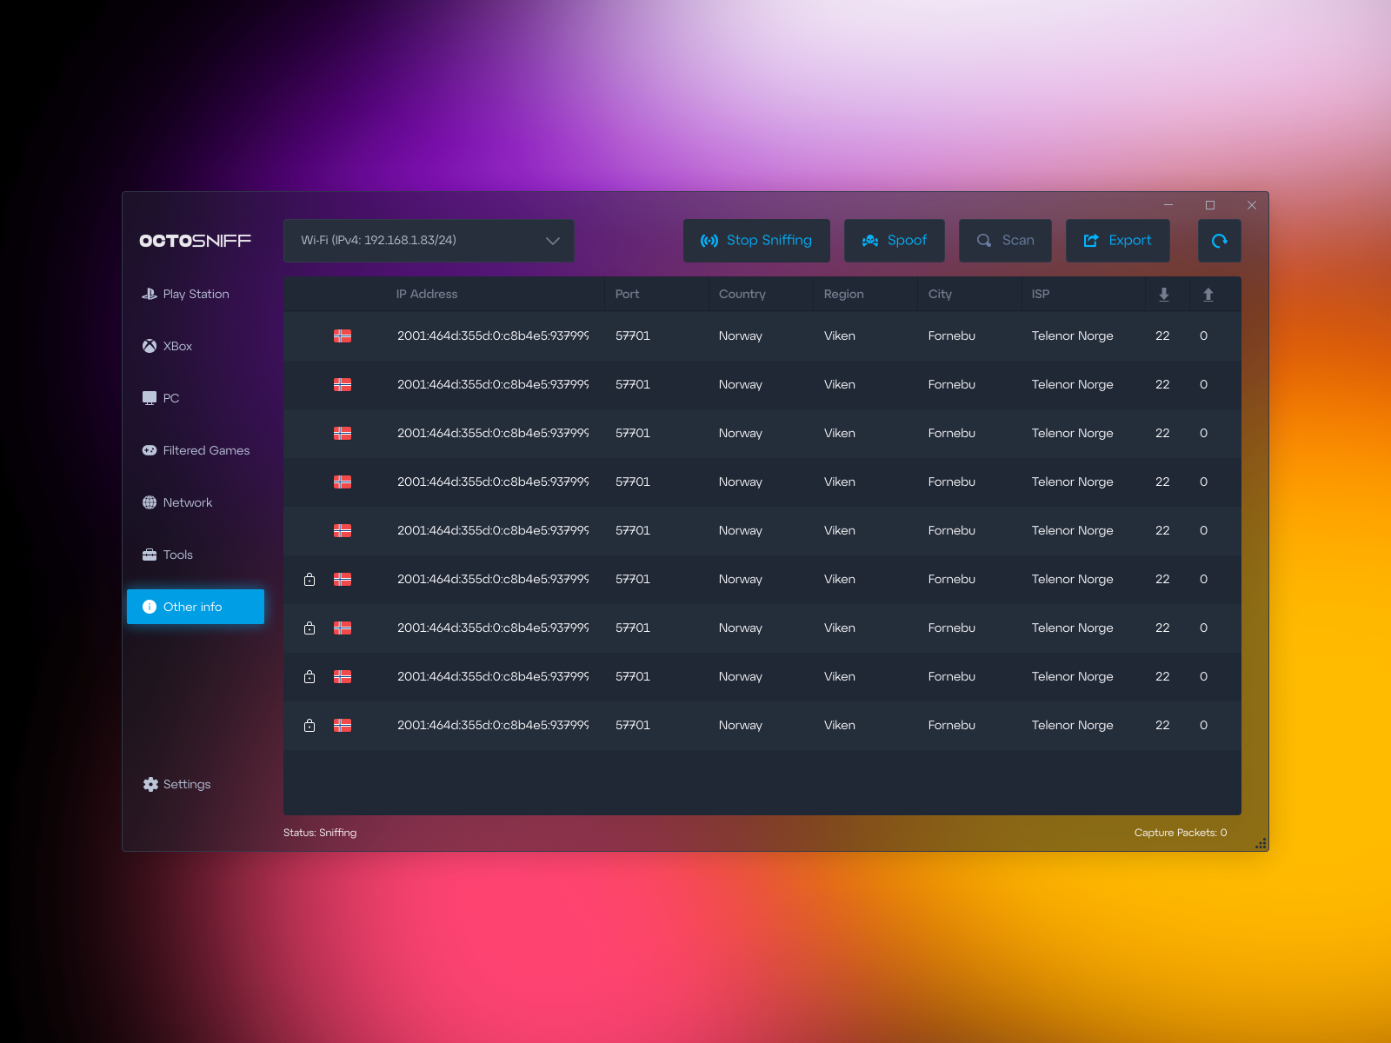The image size is (1391, 1043).
Task: Toggle the lock on the seventh IP row
Action: (309, 628)
